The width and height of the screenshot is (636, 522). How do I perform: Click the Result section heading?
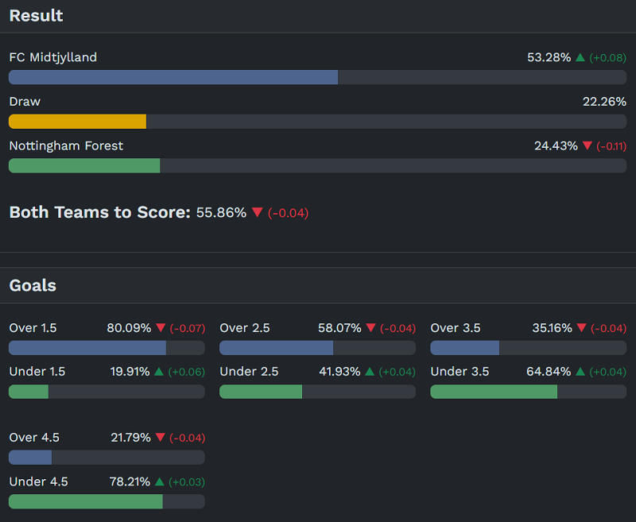(x=36, y=16)
